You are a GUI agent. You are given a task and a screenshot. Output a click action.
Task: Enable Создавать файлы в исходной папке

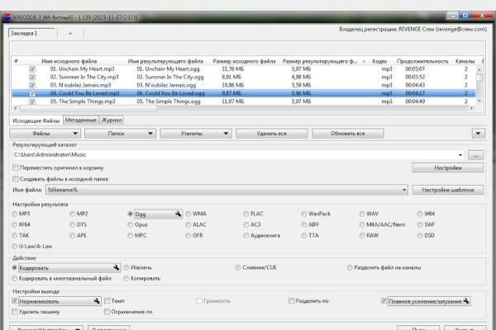[x=16, y=179]
